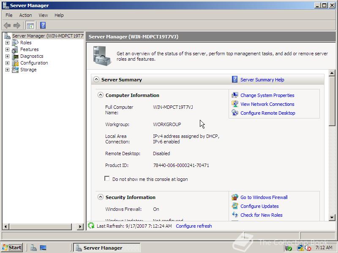Image resolution: width=338 pixels, height=253 pixels.
Task: Collapse the Security Information section
Action: (101, 197)
